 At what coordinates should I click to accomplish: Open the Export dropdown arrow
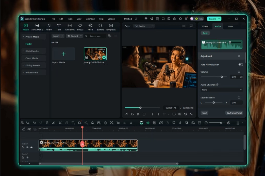click(x=219, y=19)
